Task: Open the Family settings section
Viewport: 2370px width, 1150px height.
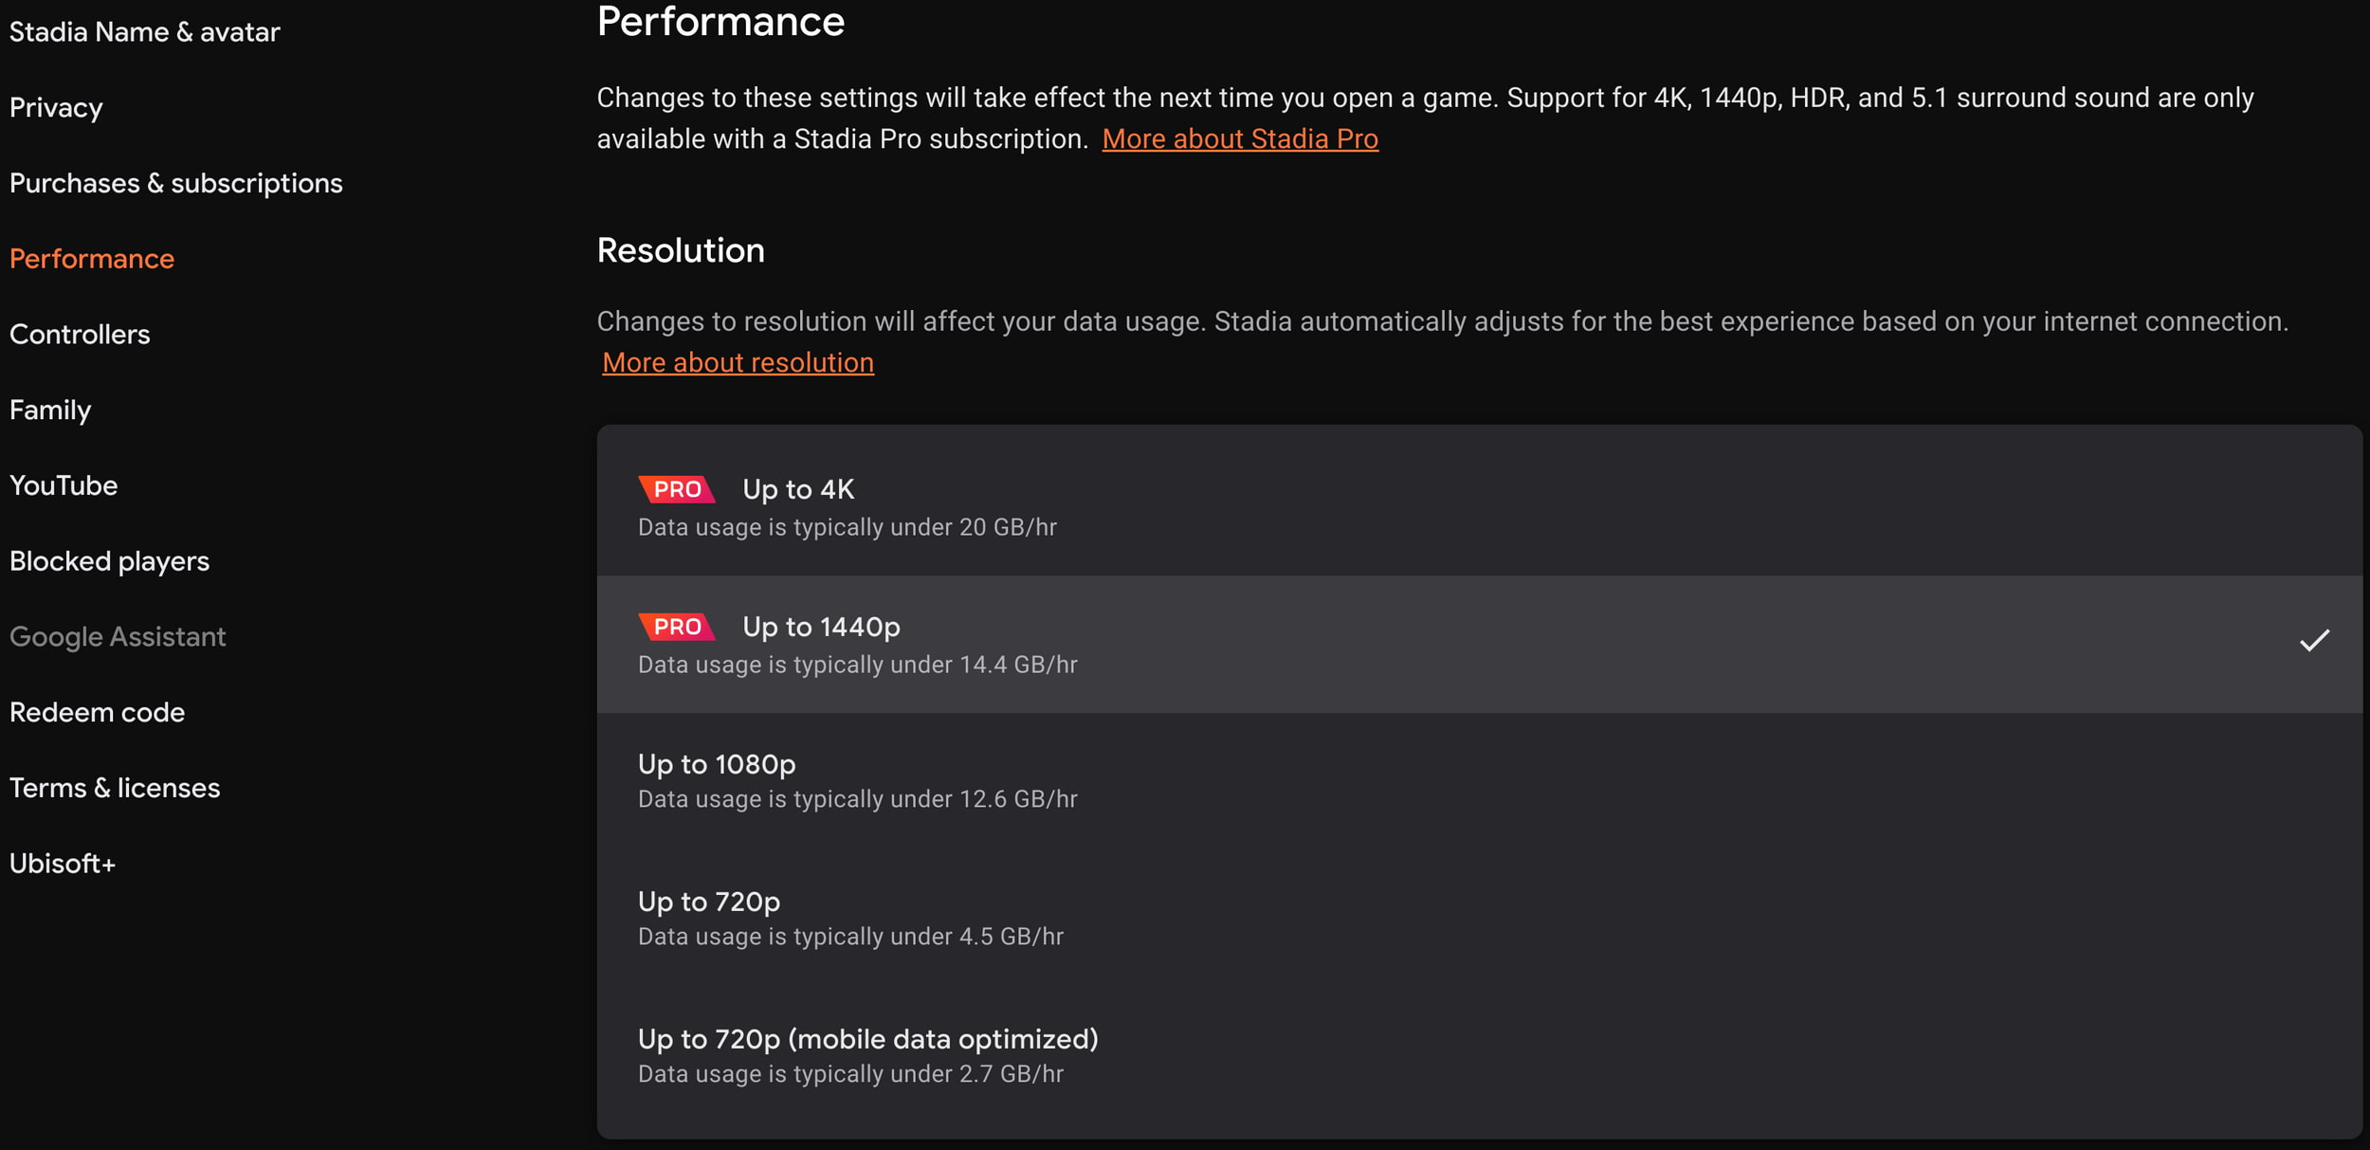Action: 50,410
